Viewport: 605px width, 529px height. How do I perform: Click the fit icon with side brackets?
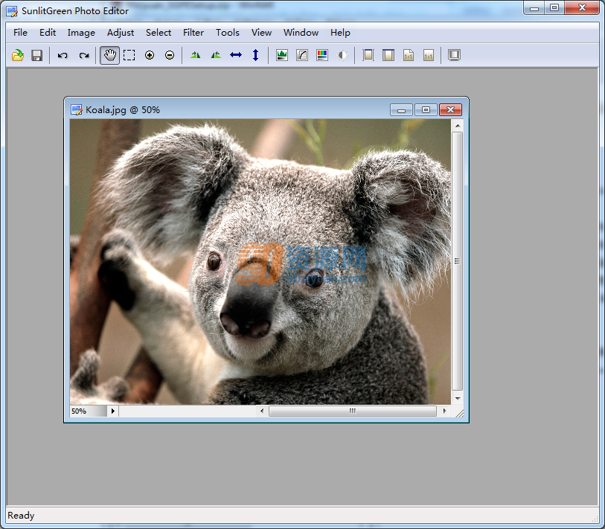pyautogui.click(x=368, y=55)
